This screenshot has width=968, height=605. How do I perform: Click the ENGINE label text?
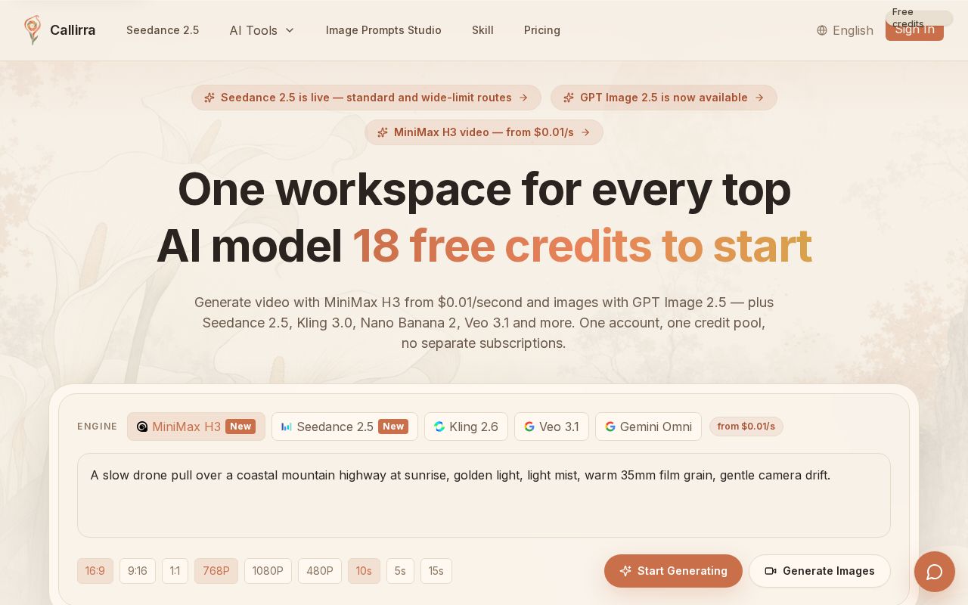coord(98,427)
